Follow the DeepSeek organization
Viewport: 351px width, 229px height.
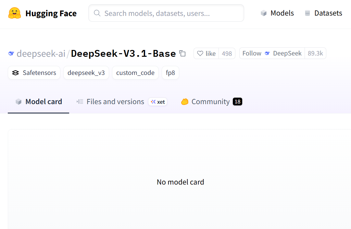(272, 53)
